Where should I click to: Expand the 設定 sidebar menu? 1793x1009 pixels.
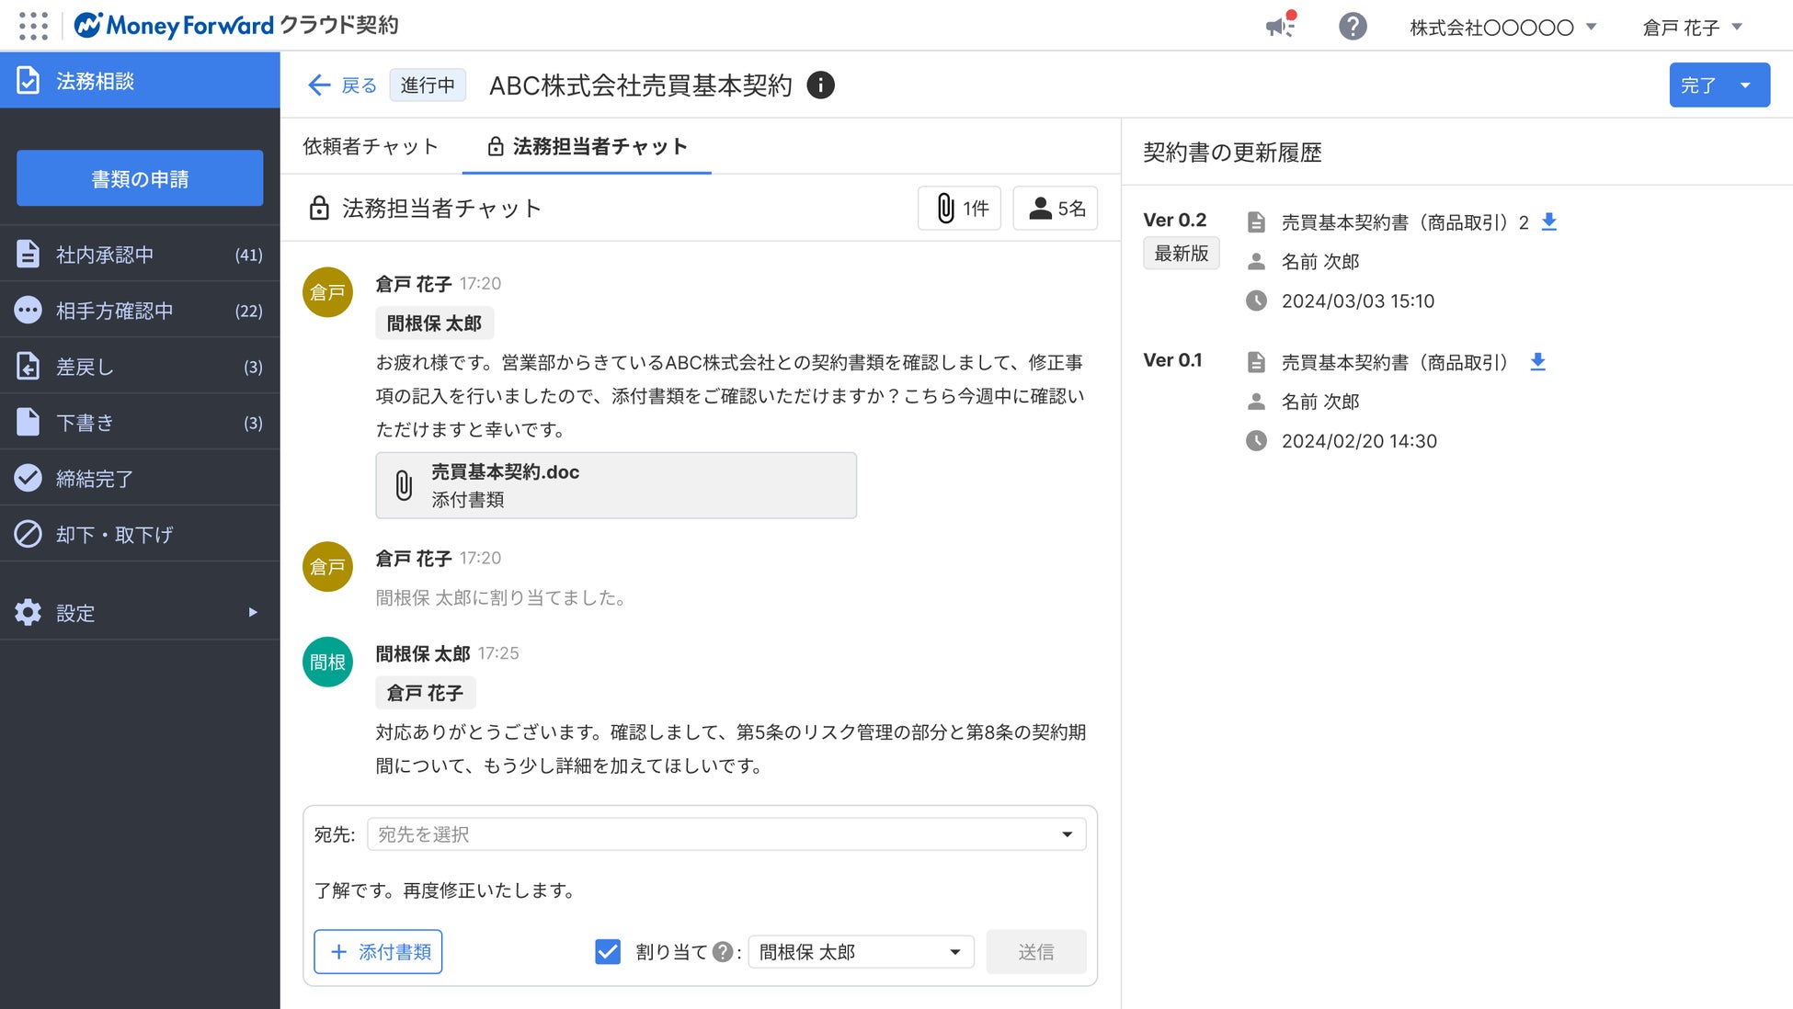coord(140,613)
